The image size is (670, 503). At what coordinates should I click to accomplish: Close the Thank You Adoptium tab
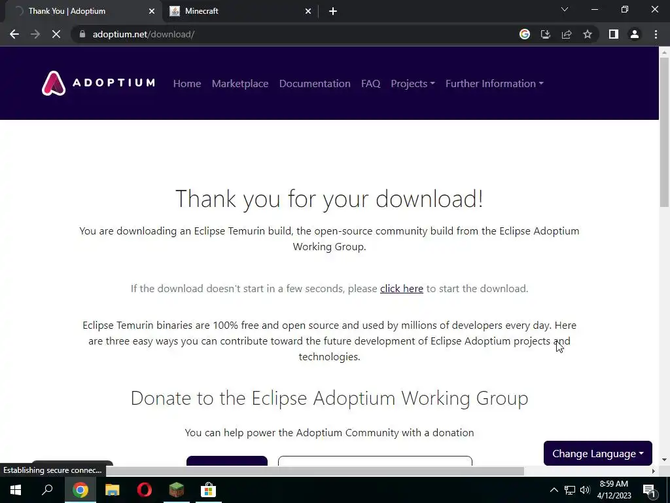152,11
